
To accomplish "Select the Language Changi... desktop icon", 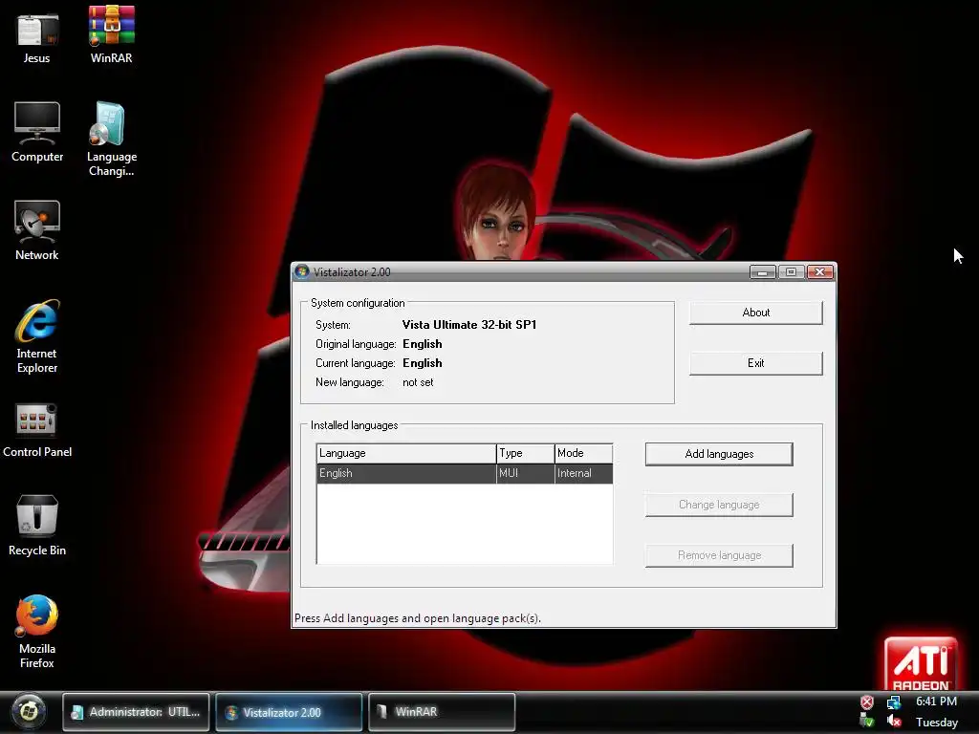I will click(x=111, y=139).
